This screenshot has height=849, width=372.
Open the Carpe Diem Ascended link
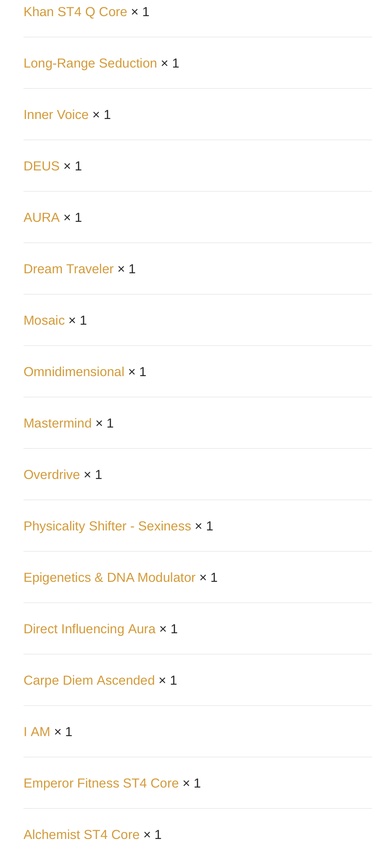click(x=89, y=680)
